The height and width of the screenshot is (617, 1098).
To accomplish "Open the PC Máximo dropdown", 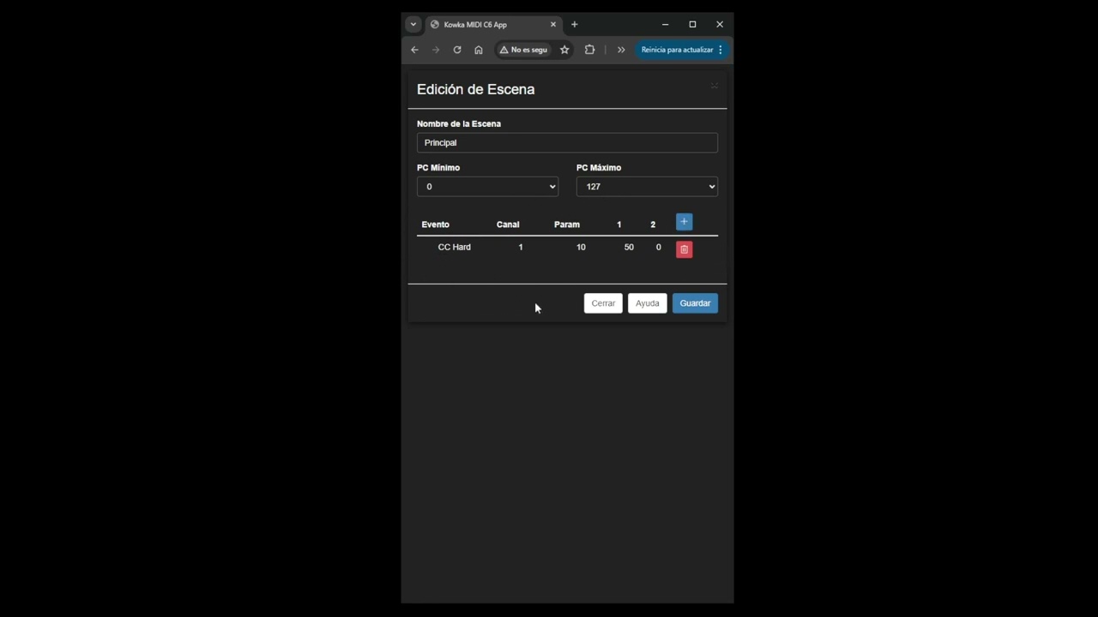I will point(647,187).
